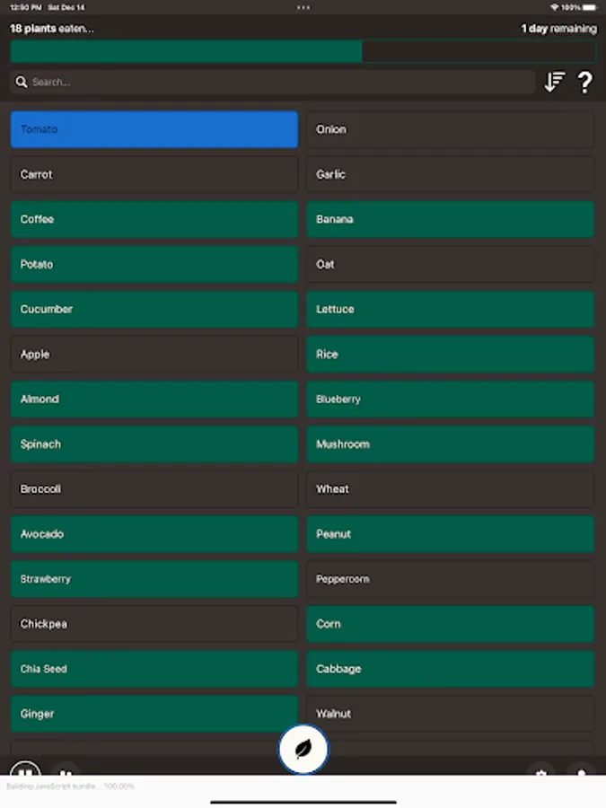This screenshot has height=808, width=606.
Task: Tap the Chickpea entry
Action: pyautogui.click(x=154, y=623)
